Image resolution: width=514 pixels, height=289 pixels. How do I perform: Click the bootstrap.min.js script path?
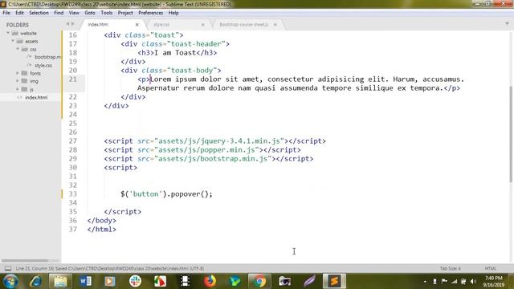tap(213, 159)
